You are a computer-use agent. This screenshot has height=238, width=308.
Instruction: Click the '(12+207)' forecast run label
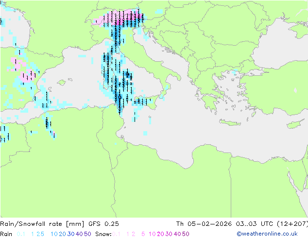coord(292,224)
